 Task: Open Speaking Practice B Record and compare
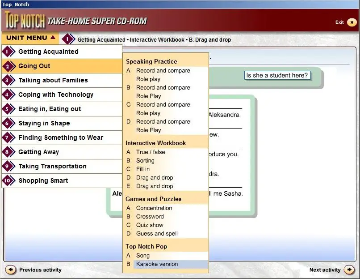[x=163, y=87]
